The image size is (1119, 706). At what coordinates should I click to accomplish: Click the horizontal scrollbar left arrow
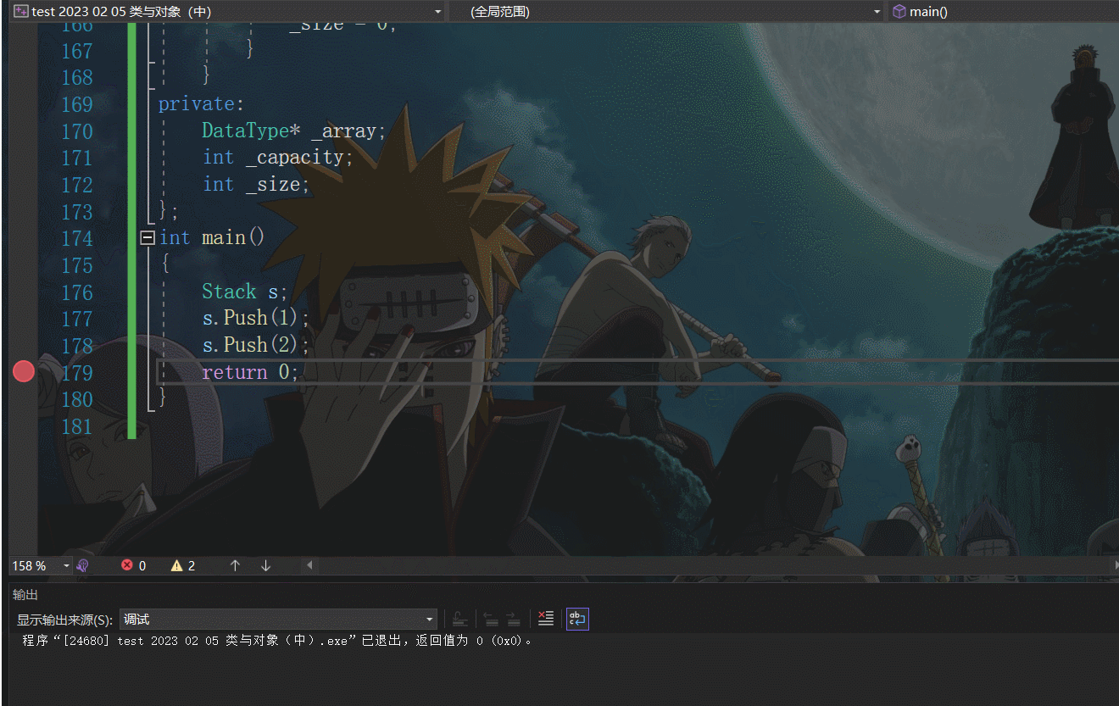pyautogui.click(x=309, y=565)
